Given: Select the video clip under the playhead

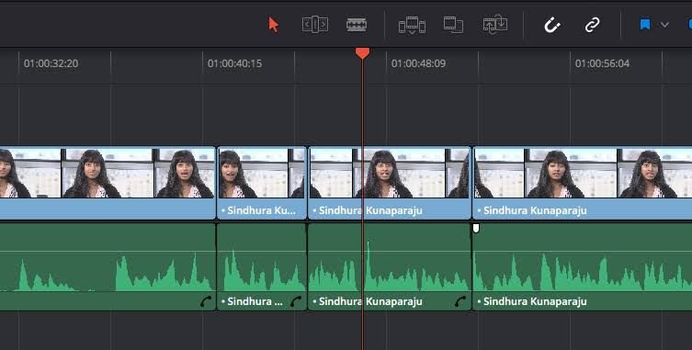Looking at the screenshot, I should tap(390, 182).
